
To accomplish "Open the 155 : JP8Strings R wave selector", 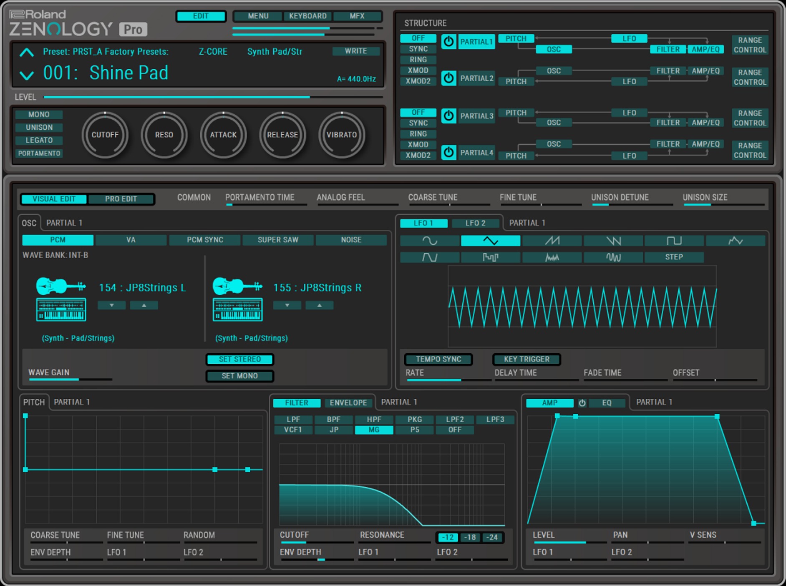I will coord(317,287).
